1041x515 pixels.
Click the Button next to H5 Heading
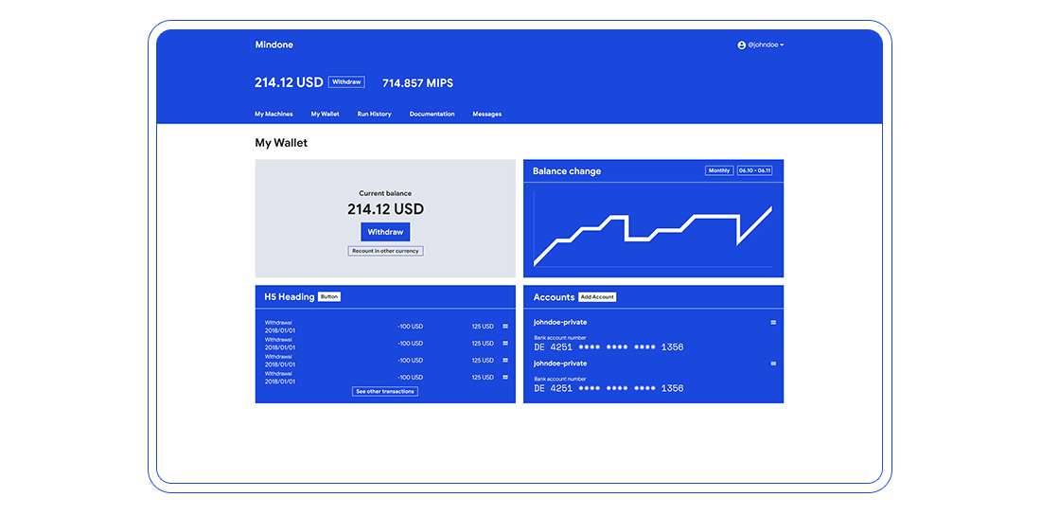[329, 297]
